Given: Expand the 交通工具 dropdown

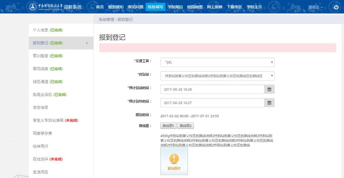Looking at the screenshot, I should coord(217,62).
